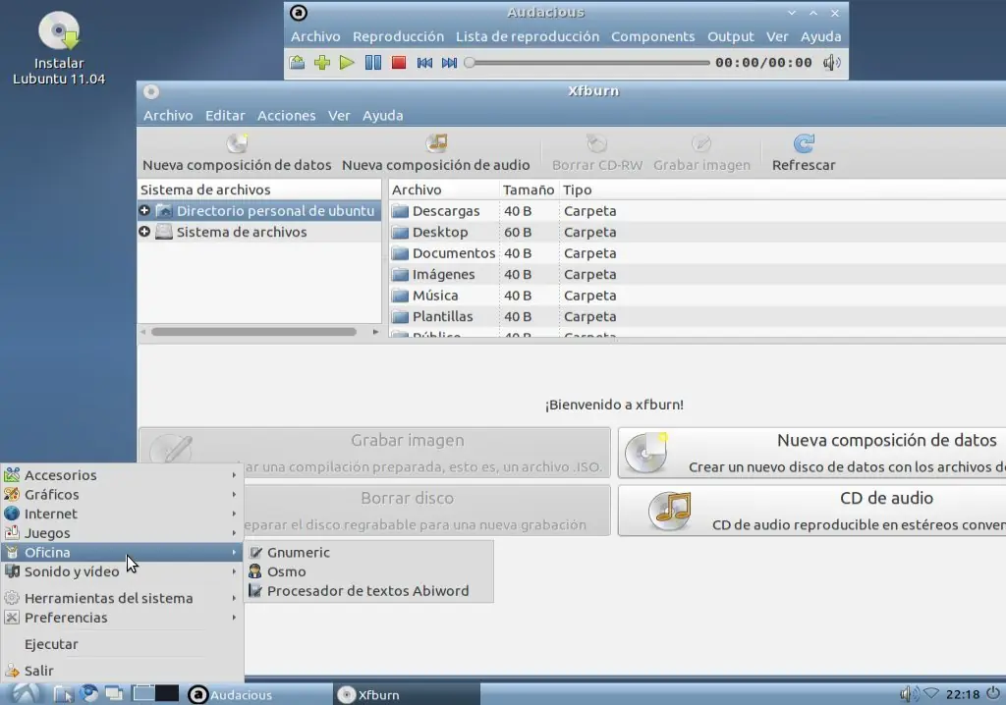This screenshot has width=1006, height=705.
Task: Skip to next track in Audacious
Action: [449, 62]
